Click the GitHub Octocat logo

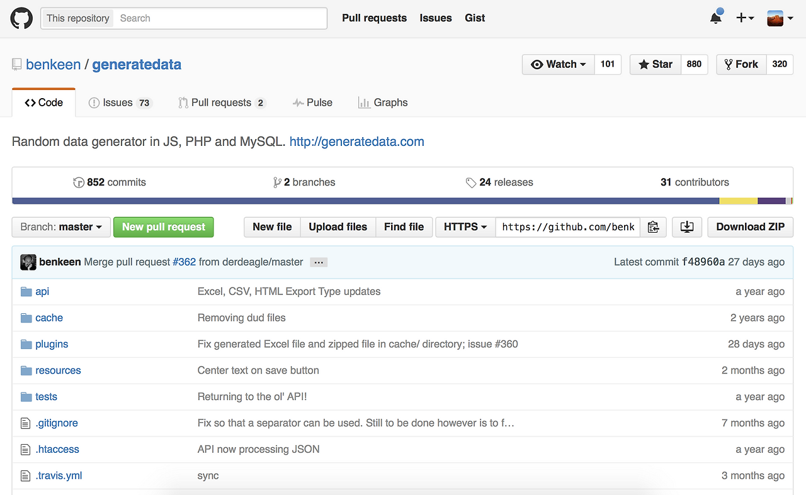21,18
